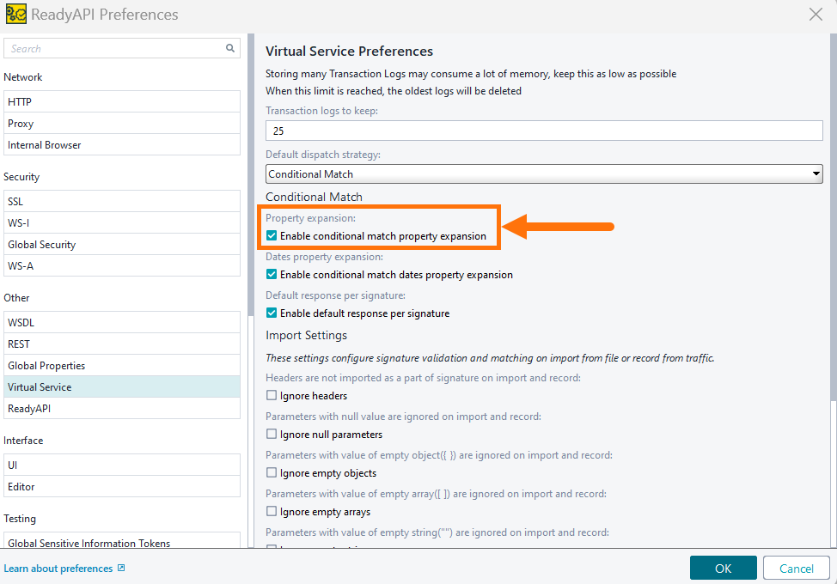
Task: Close the ReadyAPI Preferences dialog
Action: (816, 15)
